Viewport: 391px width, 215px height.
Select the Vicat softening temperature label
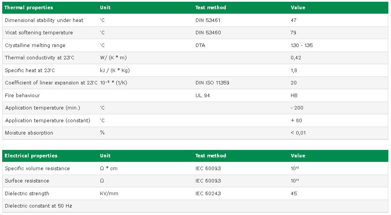click(39, 33)
